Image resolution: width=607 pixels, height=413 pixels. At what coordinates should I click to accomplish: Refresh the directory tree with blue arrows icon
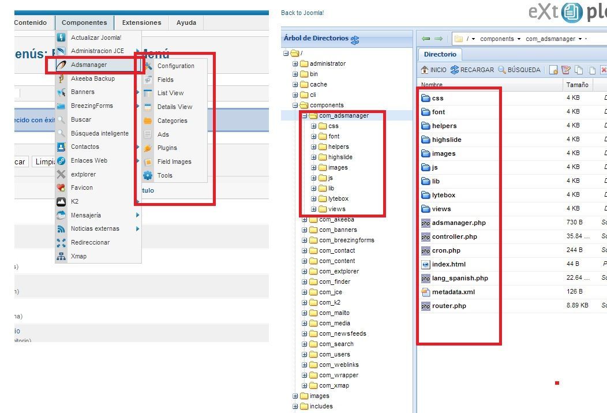point(355,39)
